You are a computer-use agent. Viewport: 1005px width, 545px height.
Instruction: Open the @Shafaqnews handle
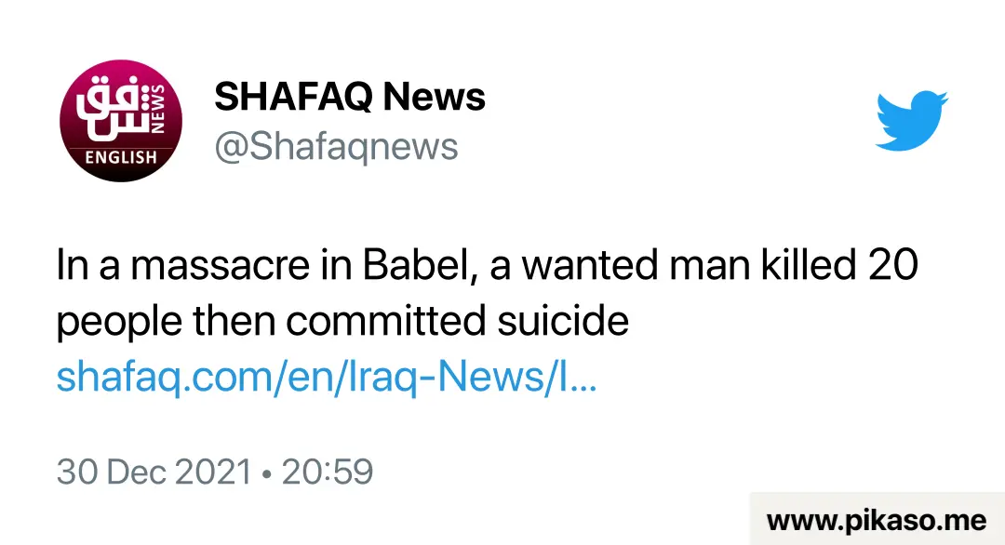click(x=337, y=147)
